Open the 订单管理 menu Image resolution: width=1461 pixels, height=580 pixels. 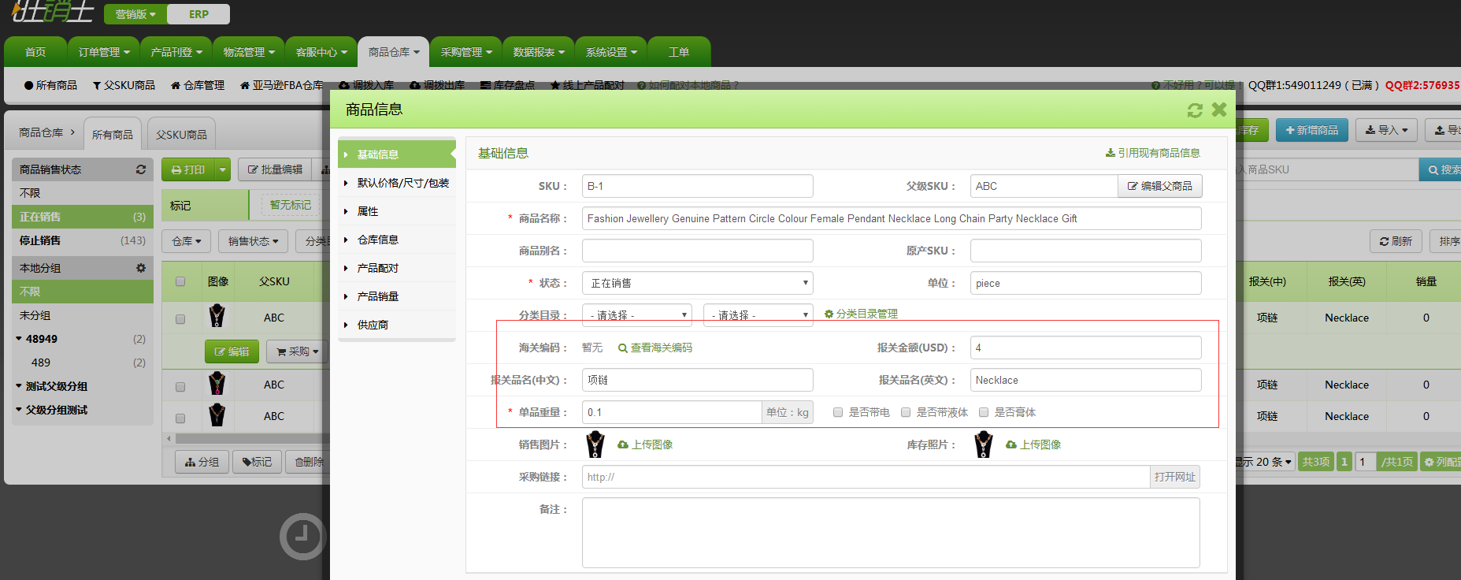point(104,52)
